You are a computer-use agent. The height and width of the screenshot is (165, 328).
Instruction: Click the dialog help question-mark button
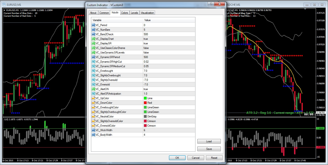click(211, 4)
